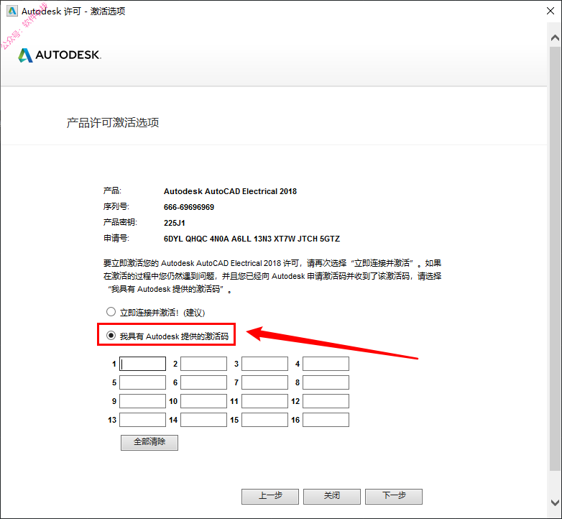Click the Autodesk title bar app icon

[x=11, y=11]
